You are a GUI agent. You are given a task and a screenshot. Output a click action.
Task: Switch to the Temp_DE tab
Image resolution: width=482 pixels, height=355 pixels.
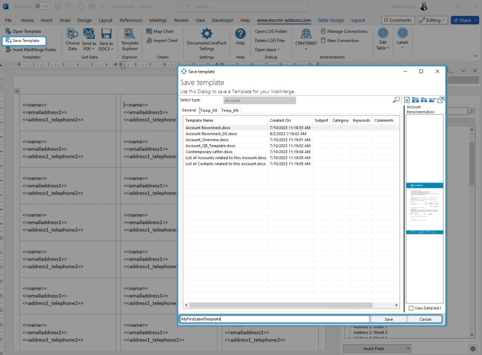209,110
